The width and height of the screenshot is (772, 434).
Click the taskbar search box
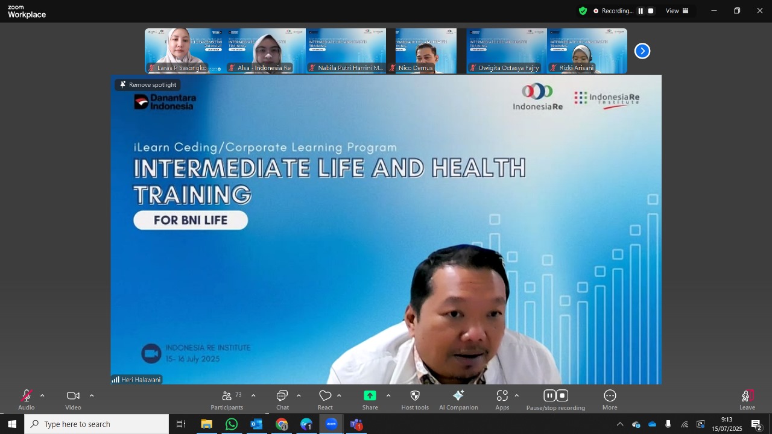pyautogui.click(x=96, y=424)
